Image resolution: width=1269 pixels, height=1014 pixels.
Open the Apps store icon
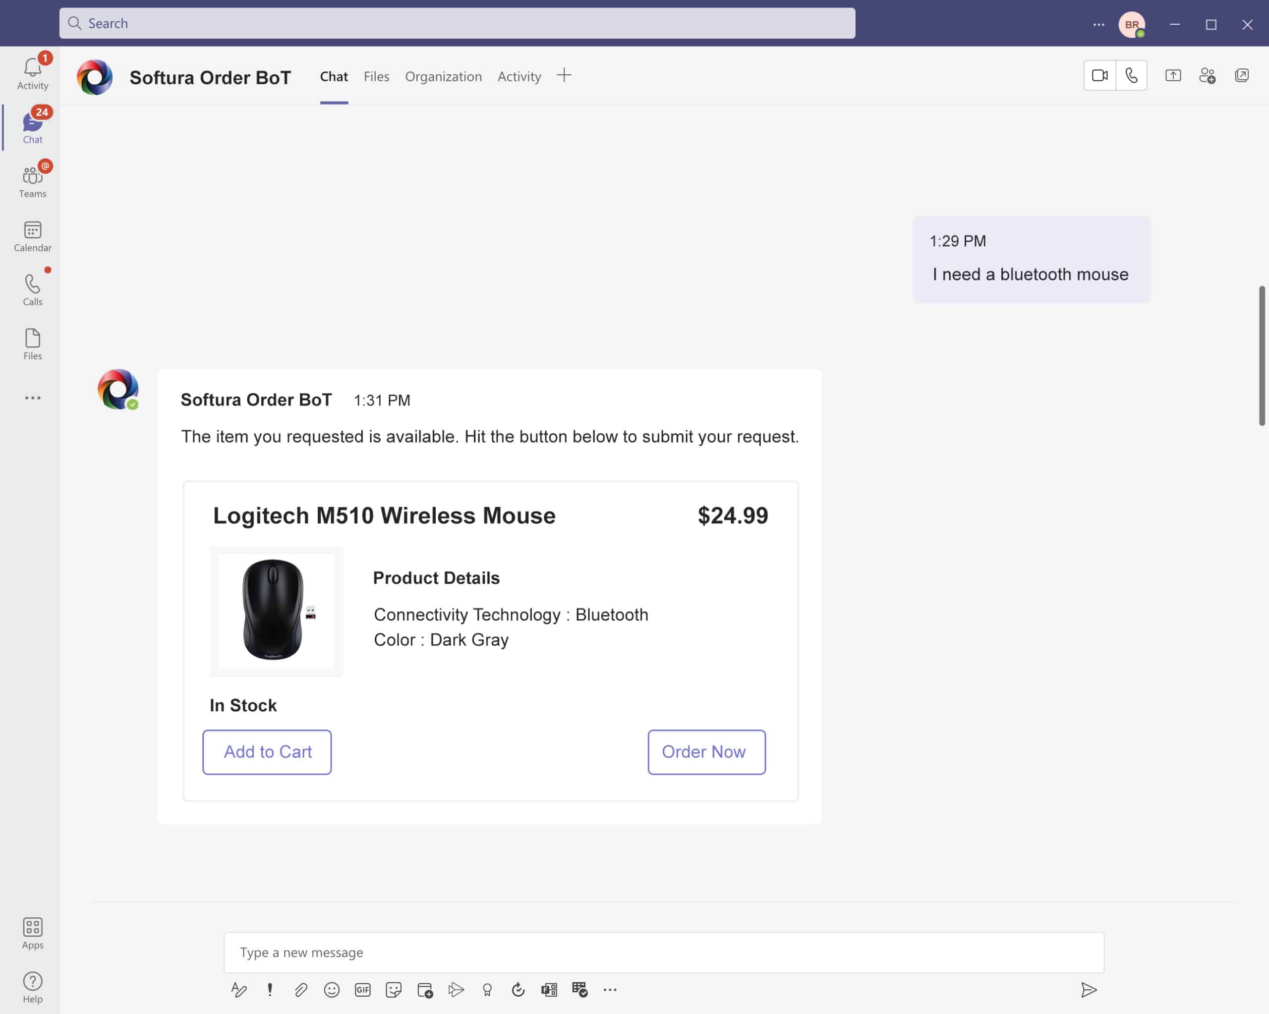32,933
